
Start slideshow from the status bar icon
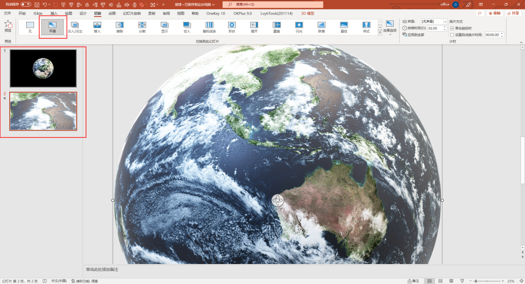click(x=462, y=281)
